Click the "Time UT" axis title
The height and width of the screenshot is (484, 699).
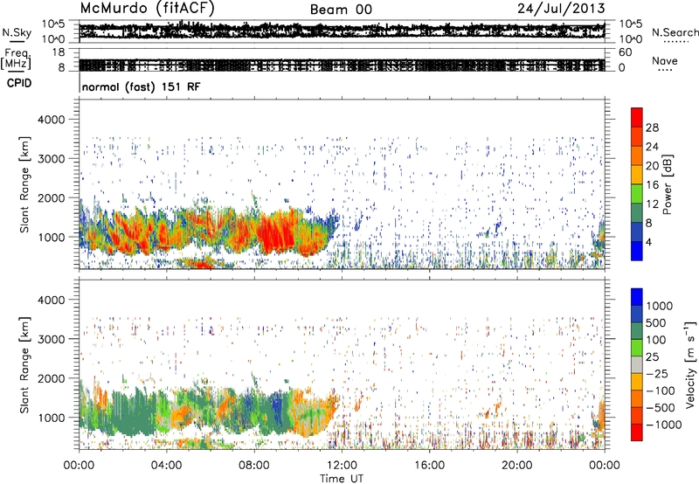pos(342,479)
